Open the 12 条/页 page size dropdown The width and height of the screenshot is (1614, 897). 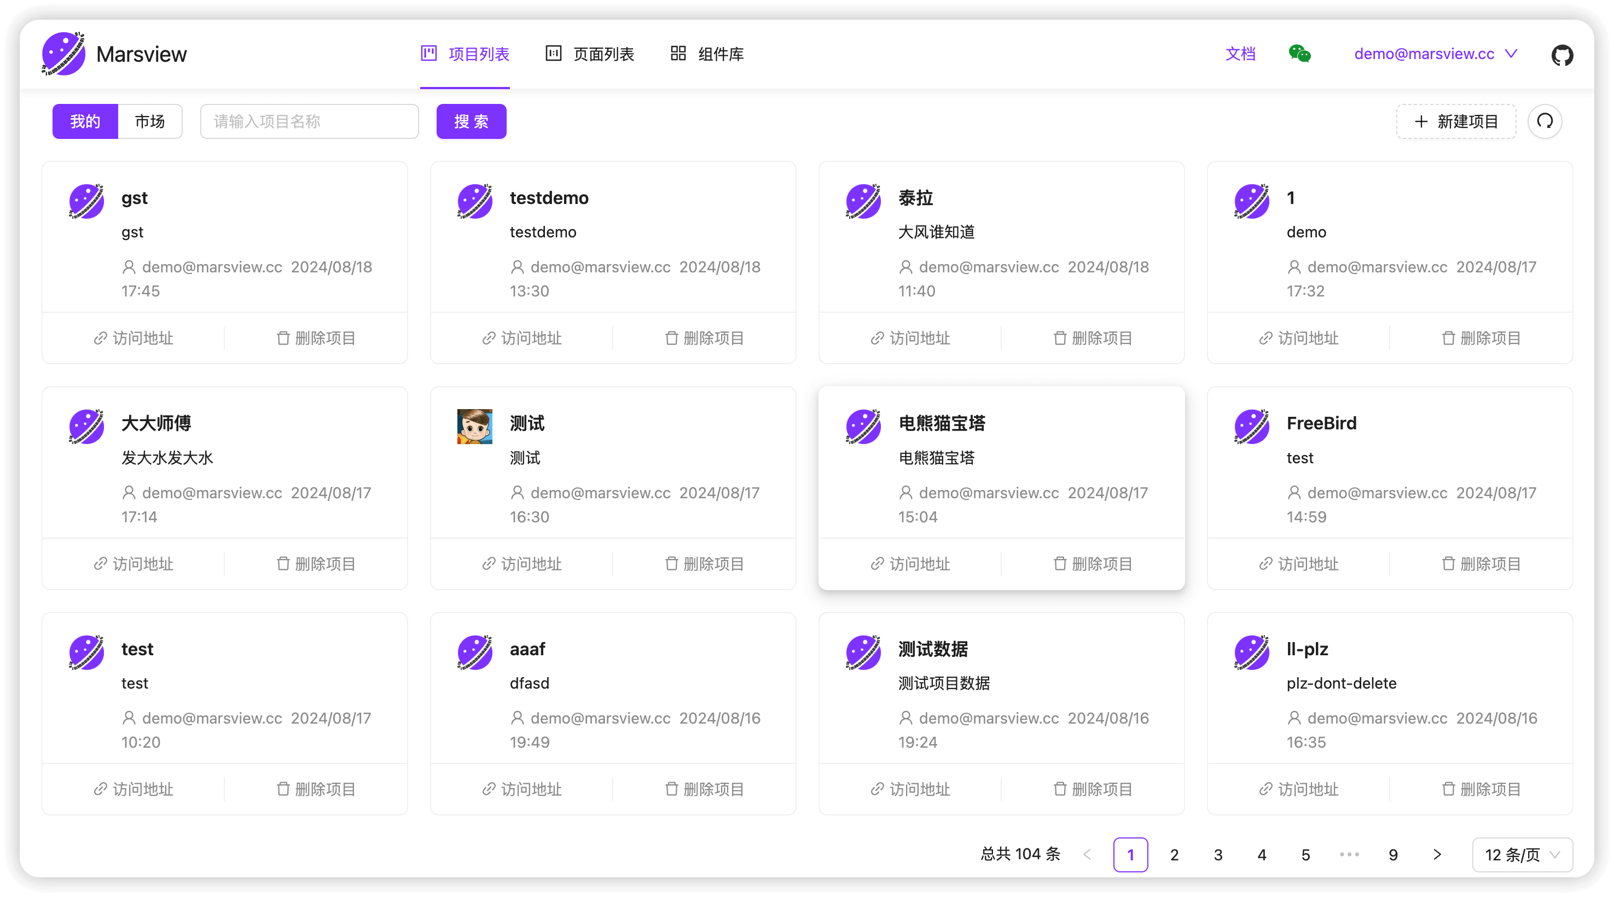click(1522, 855)
